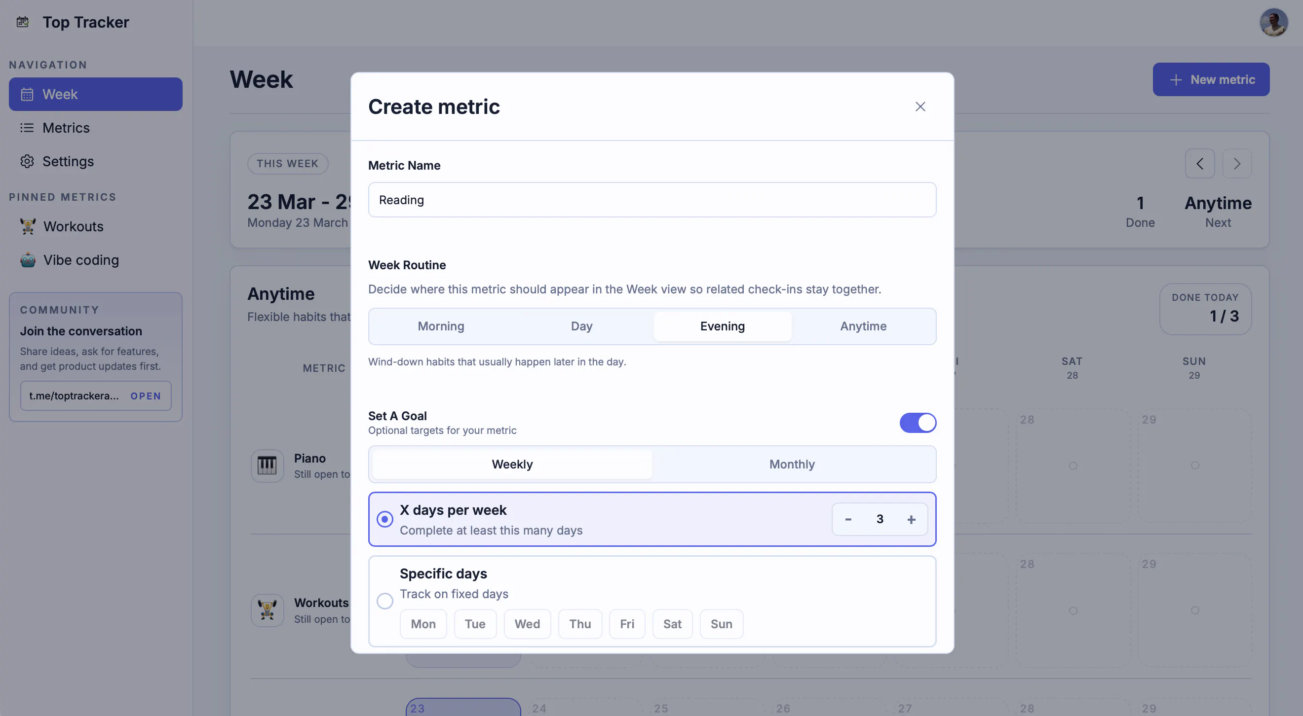The height and width of the screenshot is (716, 1303).
Task: Click the SUN 29 column header
Action: pos(1194,368)
